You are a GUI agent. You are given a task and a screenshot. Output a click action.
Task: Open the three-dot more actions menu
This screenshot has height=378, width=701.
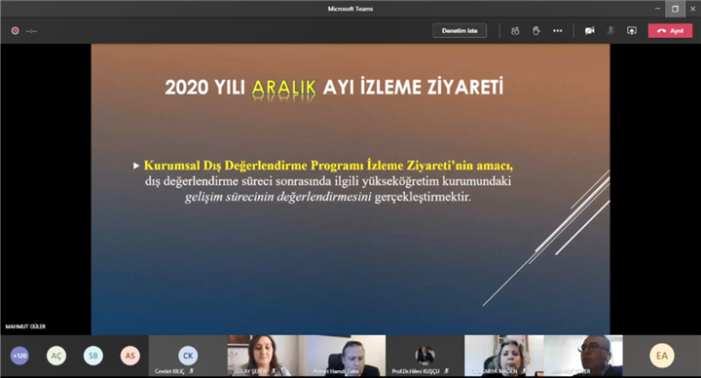click(x=558, y=31)
